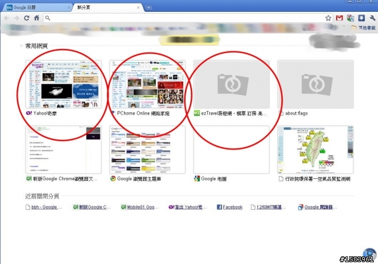
Task: Click the ezTravel易遊網 title link
Action: pos(234,113)
